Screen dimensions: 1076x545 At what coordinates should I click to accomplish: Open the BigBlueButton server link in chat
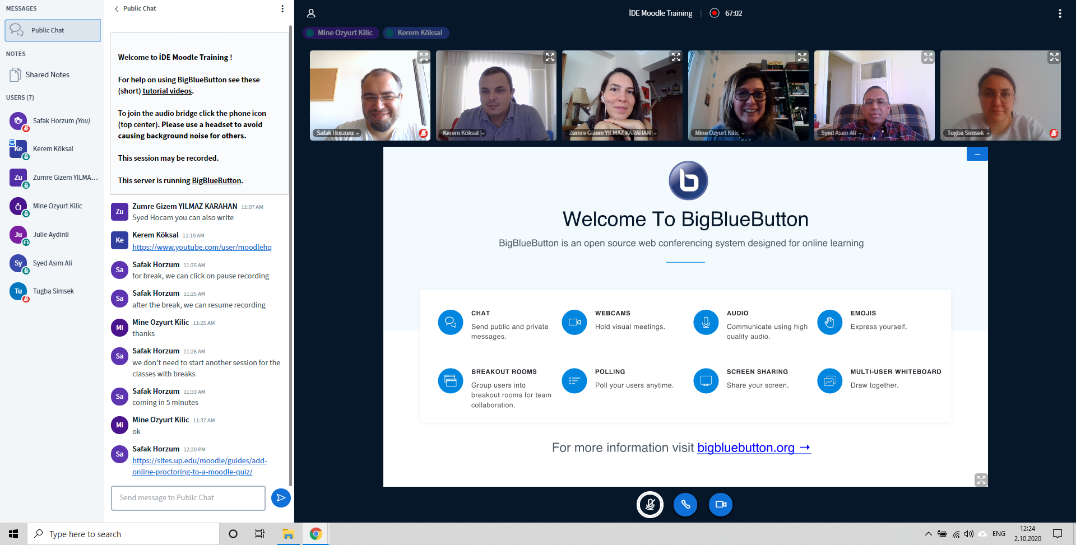[x=216, y=181]
